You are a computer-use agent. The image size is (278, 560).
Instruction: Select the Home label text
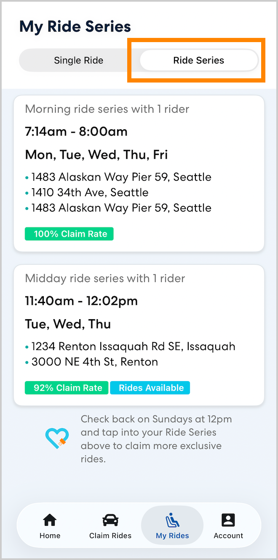(50, 536)
